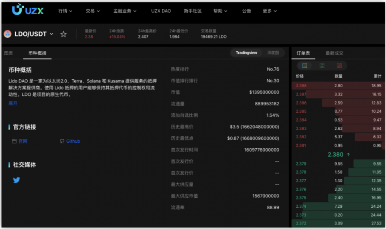Open UZX DAO page
This screenshot has height=229, width=386.
161,11
